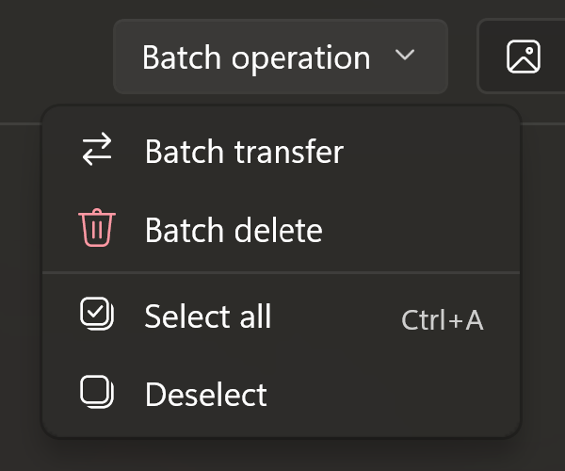565x471 pixels.
Task: Choose Batch delete from the menu
Action: (281, 230)
